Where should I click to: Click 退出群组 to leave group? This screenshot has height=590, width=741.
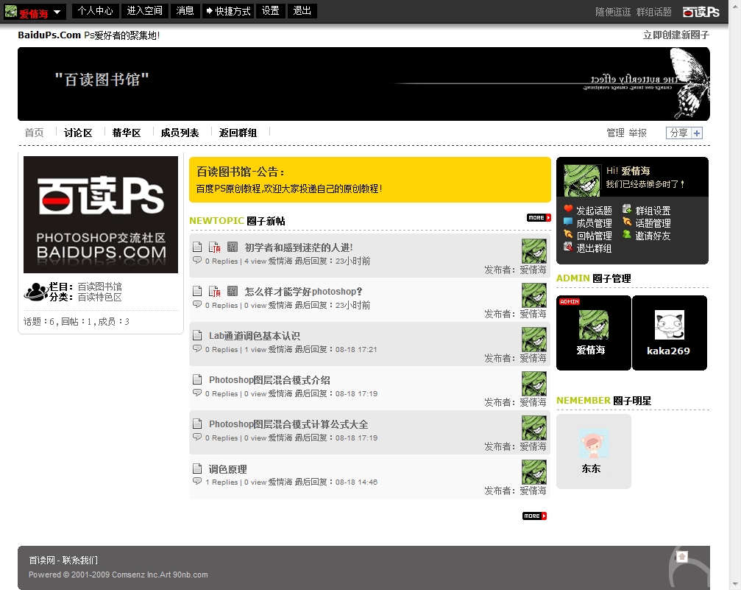tap(594, 248)
